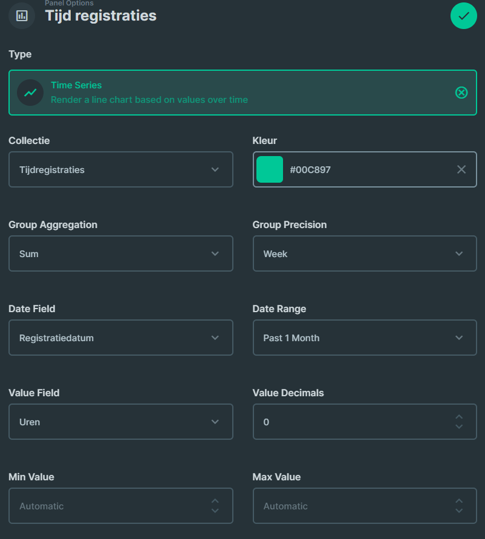The height and width of the screenshot is (539, 485).
Task: Click the Max Value stepper up arrow
Action: click(458, 501)
